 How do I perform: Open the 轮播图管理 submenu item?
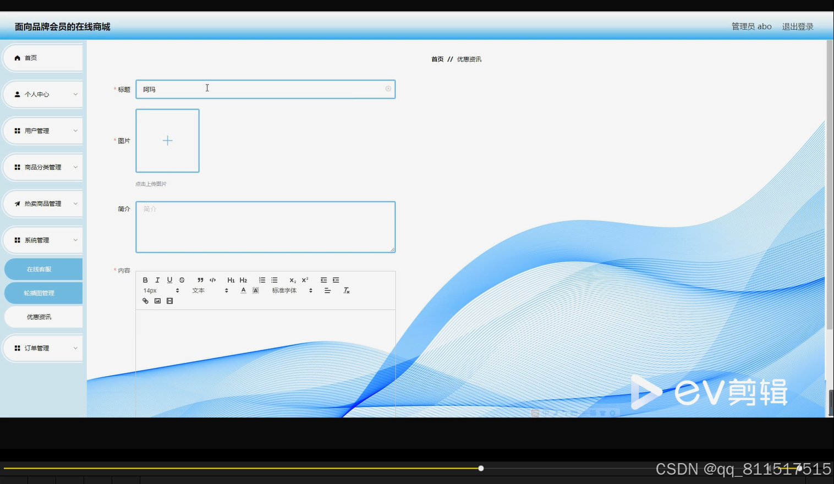[x=43, y=293]
